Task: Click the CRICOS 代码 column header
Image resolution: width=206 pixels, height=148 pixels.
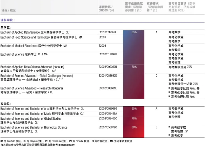Action: pyautogui.click(x=107, y=9)
